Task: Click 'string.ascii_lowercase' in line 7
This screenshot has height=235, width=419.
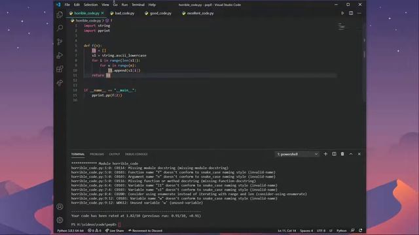Action: pos(124,55)
